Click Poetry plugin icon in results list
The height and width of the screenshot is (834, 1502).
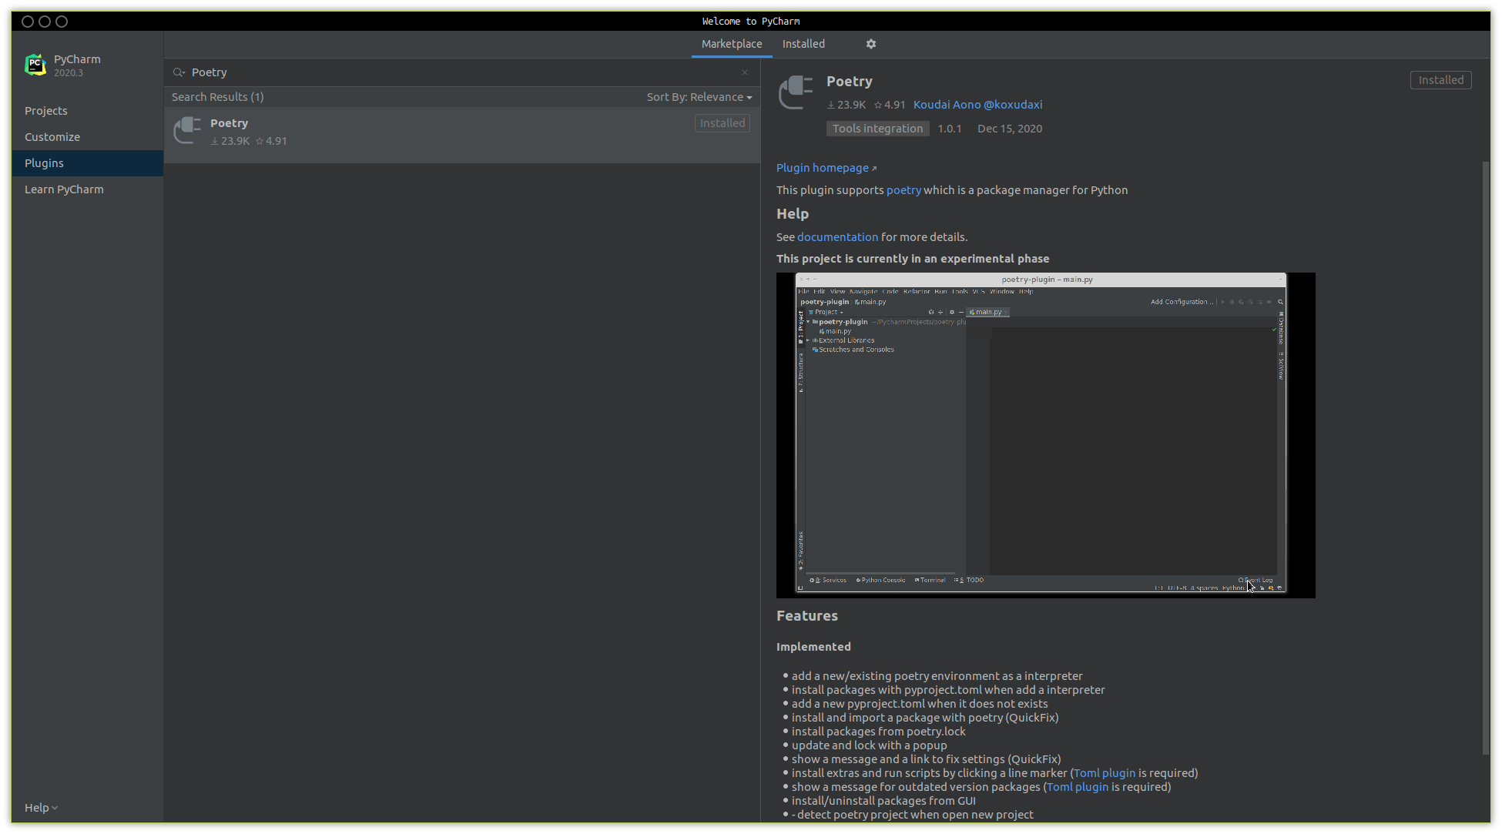tap(187, 131)
